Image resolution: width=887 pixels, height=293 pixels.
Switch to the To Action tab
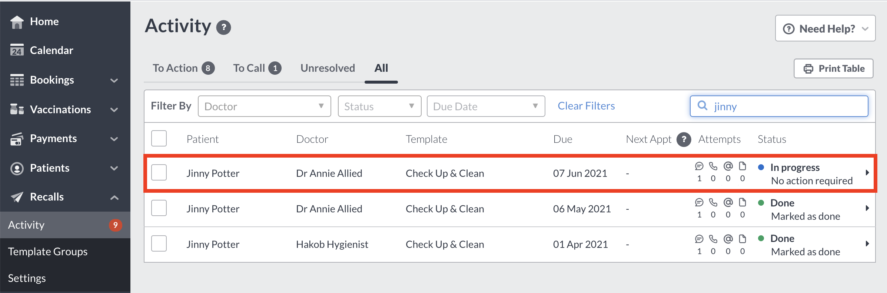(x=183, y=68)
